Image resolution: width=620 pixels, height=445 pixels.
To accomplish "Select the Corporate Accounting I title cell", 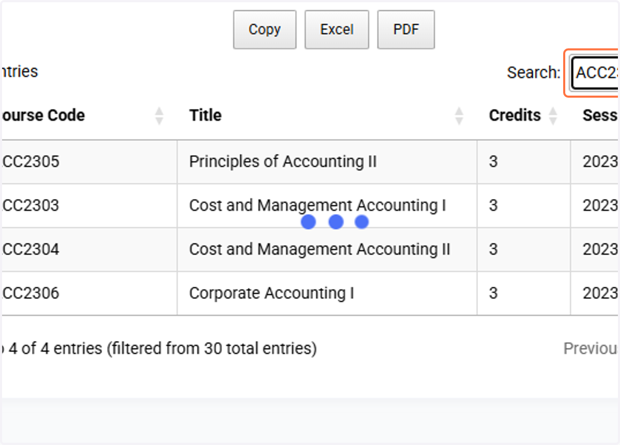I will (x=327, y=294).
